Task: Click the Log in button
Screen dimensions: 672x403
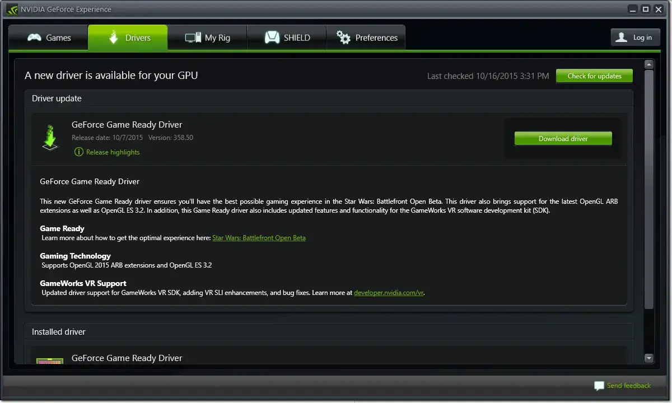Action: click(636, 38)
